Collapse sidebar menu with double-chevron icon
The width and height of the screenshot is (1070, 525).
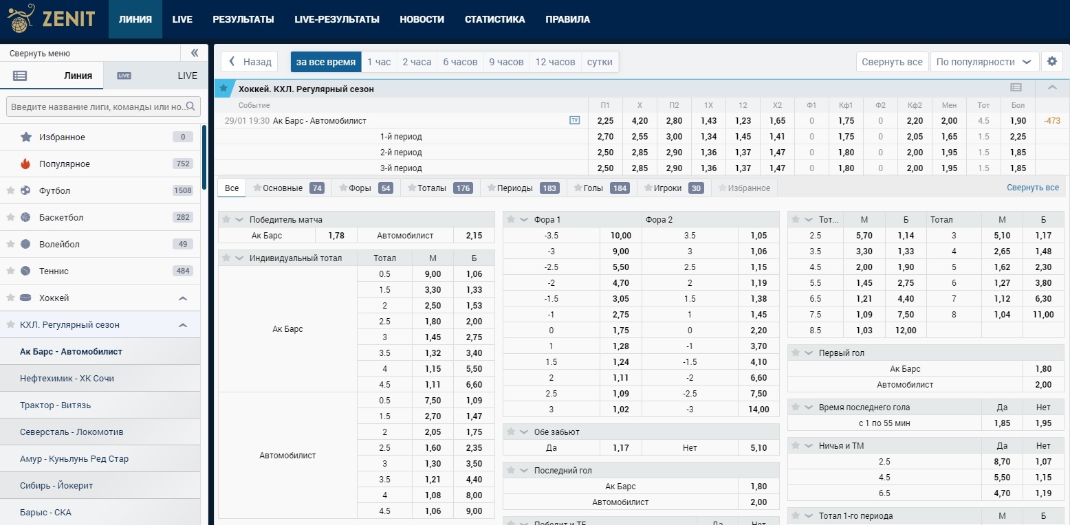194,53
